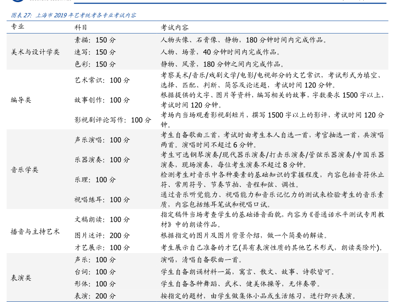Viewport: 395px width, 302px height.
Task: Click the table title "图表 27" caption
Action: pos(73,15)
